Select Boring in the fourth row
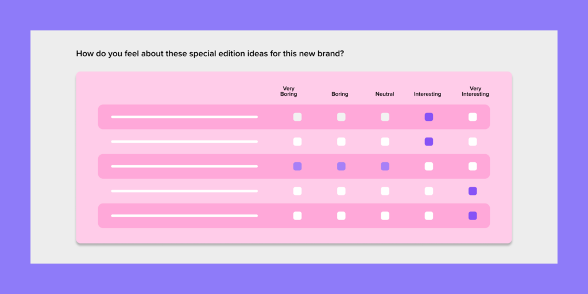588x294 pixels. [341, 191]
